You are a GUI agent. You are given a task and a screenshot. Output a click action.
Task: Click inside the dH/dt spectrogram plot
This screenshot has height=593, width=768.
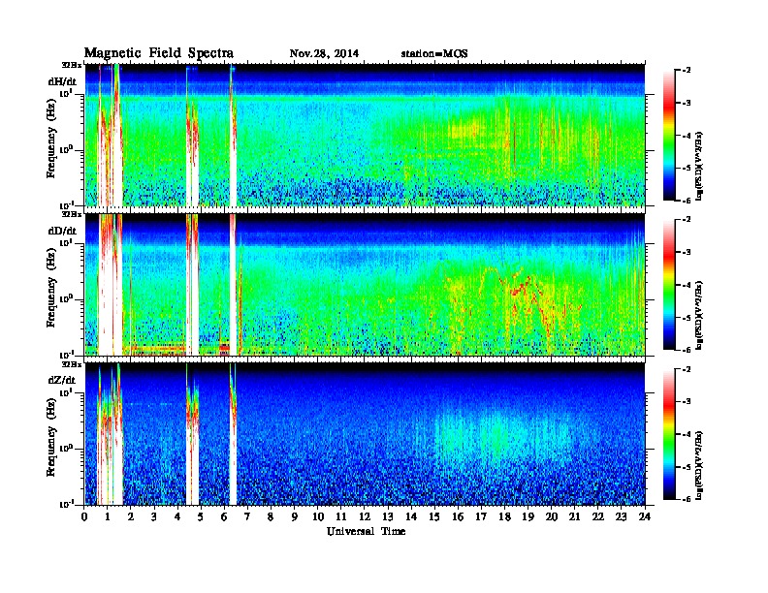365,135
